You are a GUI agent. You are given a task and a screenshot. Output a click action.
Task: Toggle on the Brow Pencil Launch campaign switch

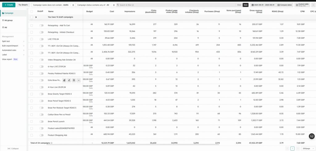pos(41,121)
